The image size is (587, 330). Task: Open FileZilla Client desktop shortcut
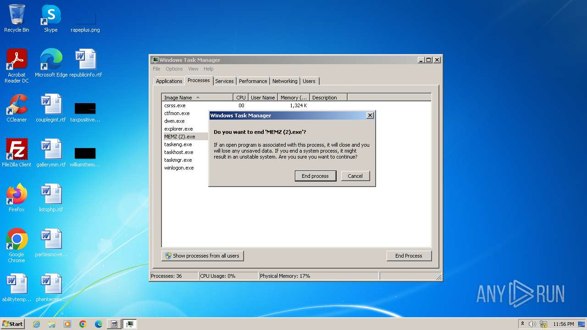click(17, 153)
